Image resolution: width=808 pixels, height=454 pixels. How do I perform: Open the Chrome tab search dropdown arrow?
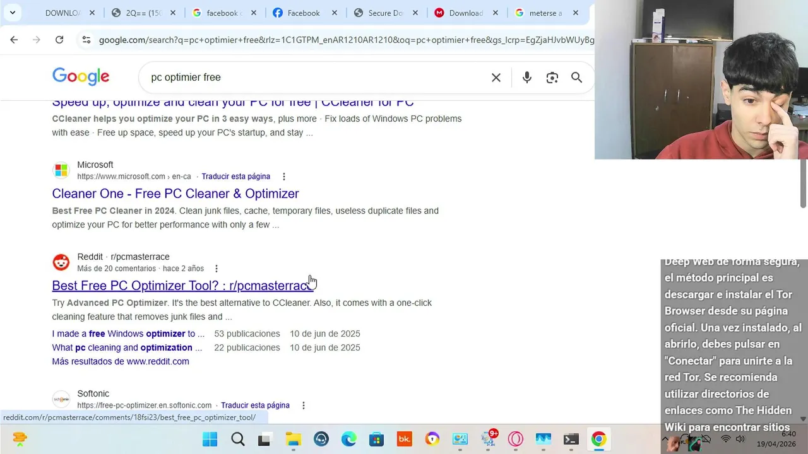[x=12, y=13]
